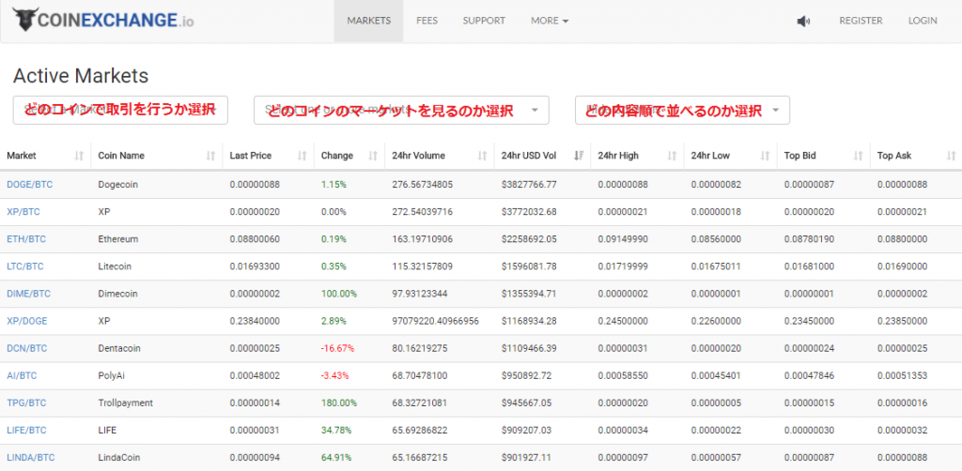Image resolution: width=962 pixels, height=471 pixels.
Task: Sort by Coin Name column arrows icon
Action: [x=211, y=156]
